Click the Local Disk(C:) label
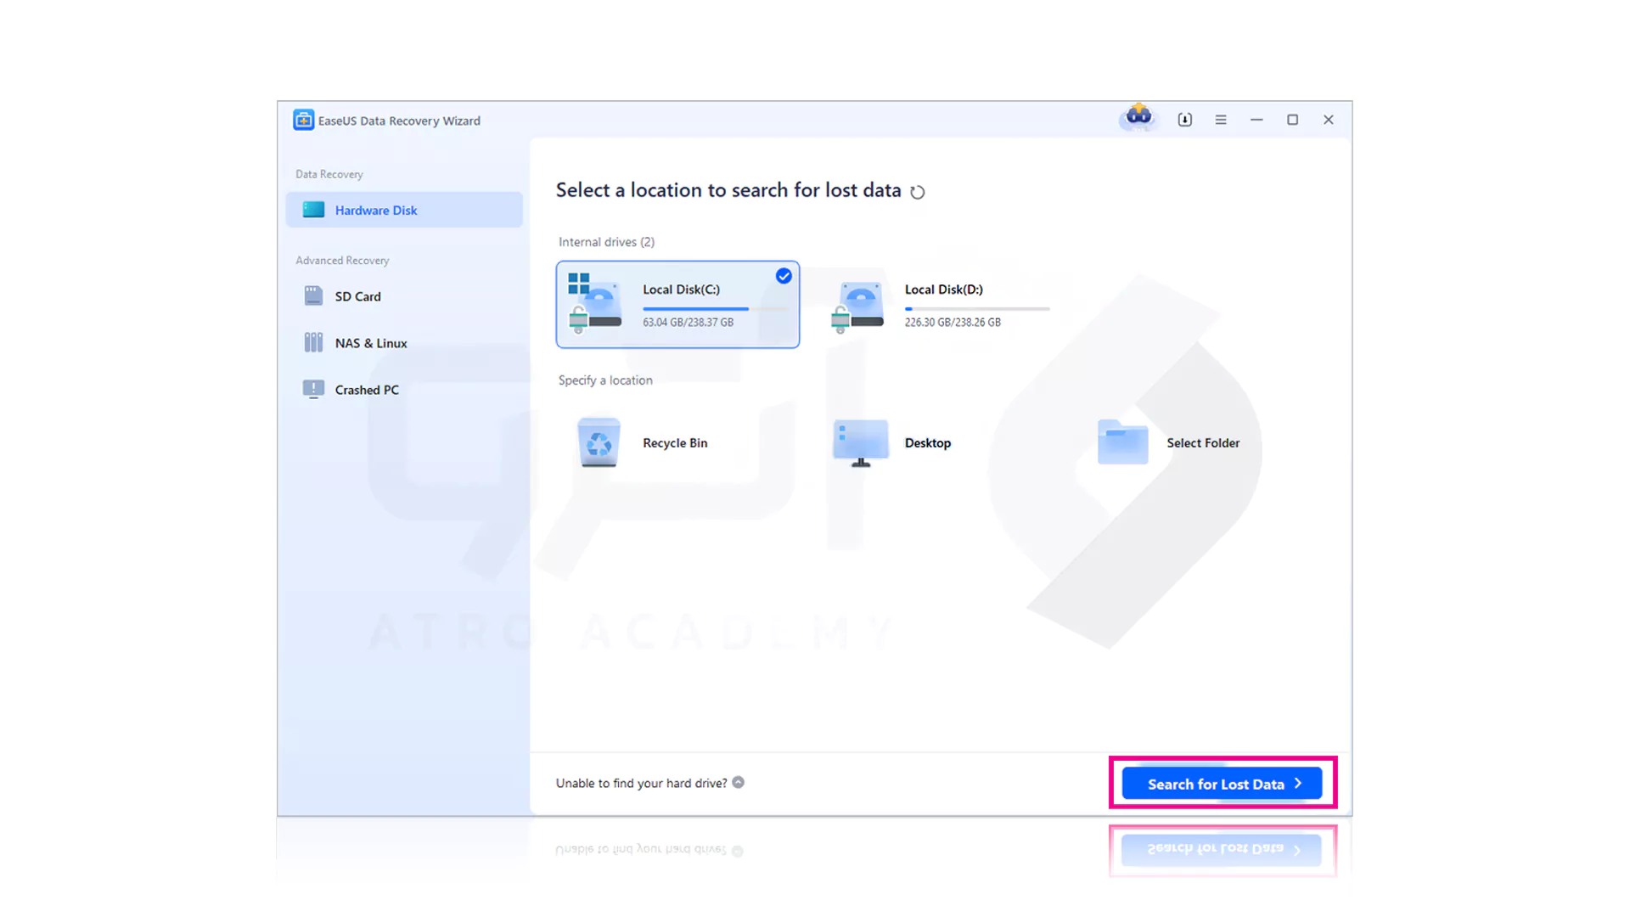This screenshot has width=1630, height=917. 681,290
